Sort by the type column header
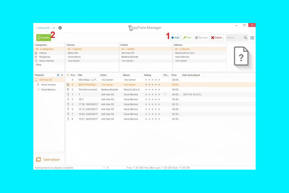The width and height of the screenshot is (289, 193). pyautogui.click(x=68, y=75)
